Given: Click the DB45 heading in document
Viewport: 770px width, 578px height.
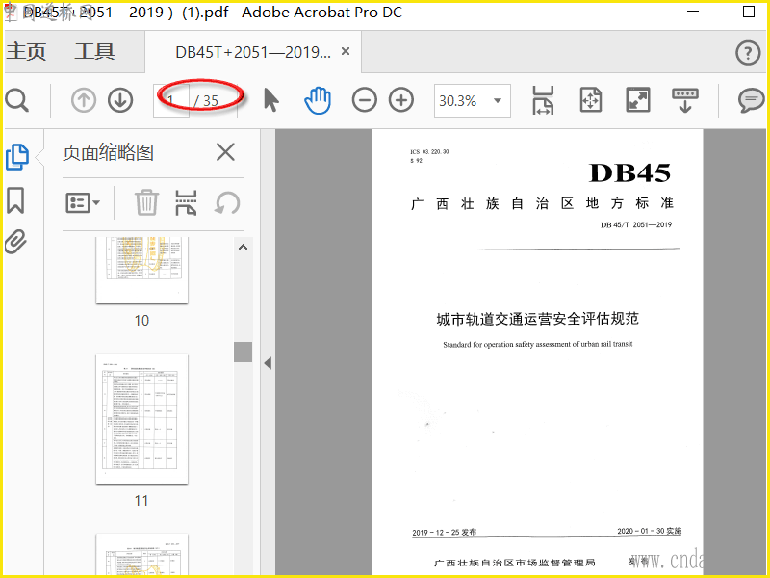Looking at the screenshot, I should (x=630, y=173).
